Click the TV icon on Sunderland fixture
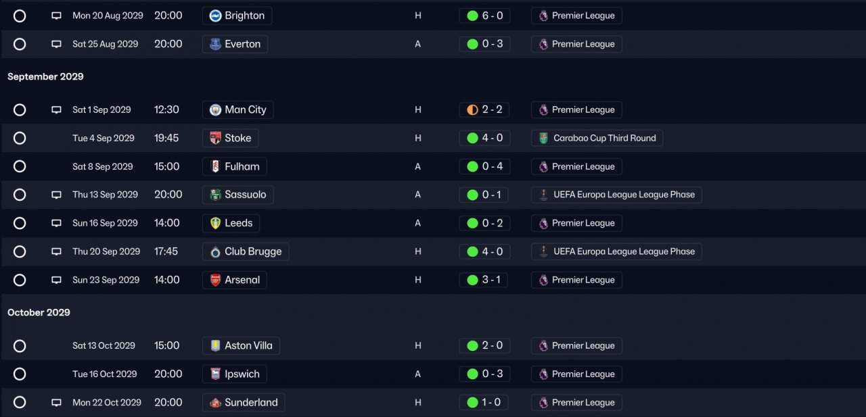This screenshot has height=417, width=866. point(56,402)
